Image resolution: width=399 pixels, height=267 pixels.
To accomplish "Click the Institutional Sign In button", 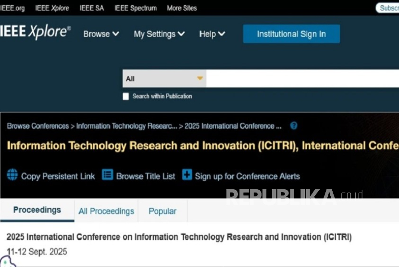I will (x=291, y=34).
